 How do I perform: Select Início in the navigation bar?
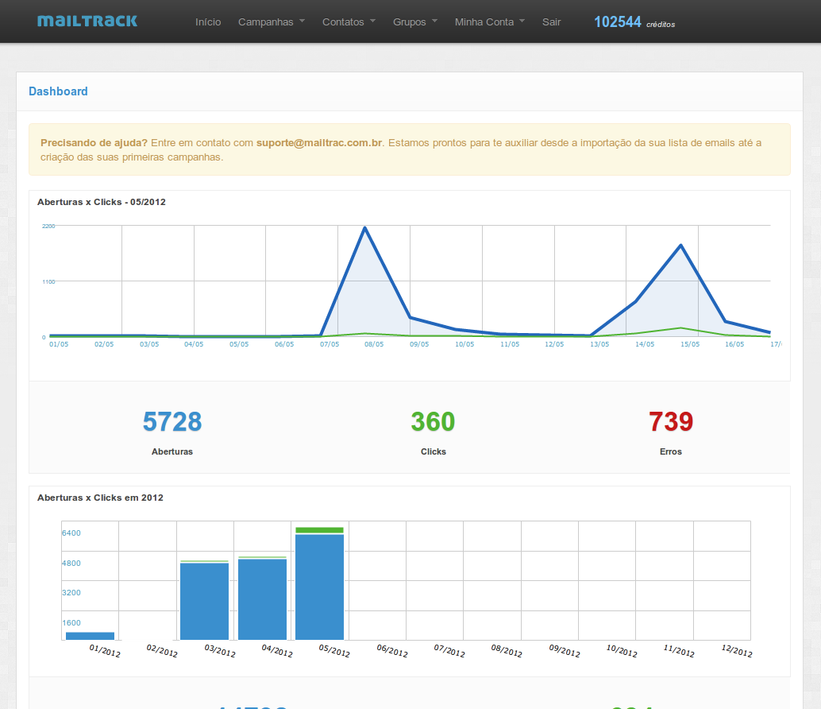(208, 21)
